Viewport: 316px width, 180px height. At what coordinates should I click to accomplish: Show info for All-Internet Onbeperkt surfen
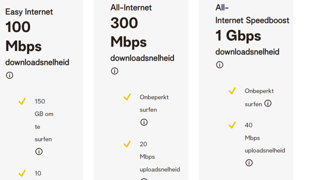144,122
